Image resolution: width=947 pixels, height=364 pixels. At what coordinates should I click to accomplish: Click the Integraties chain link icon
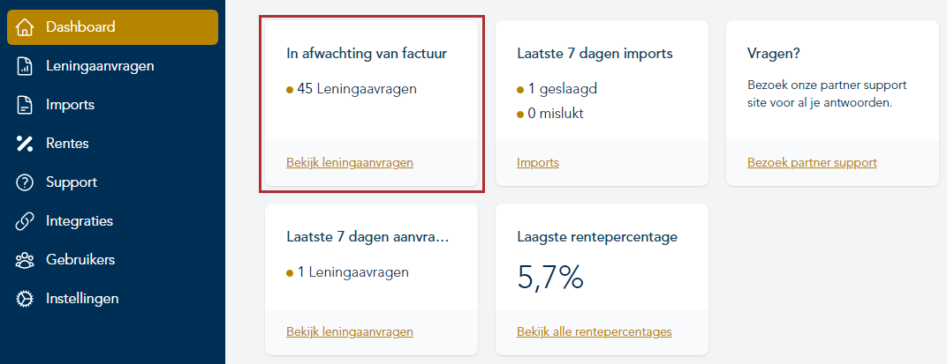pos(26,221)
